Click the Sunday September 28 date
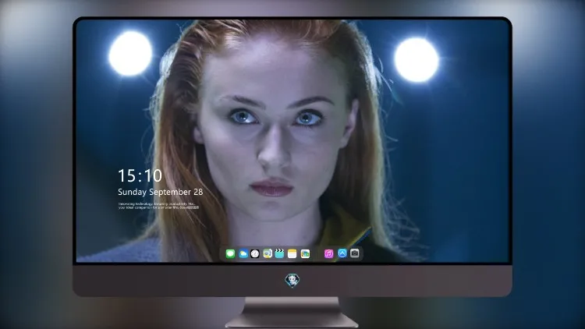Image resolution: width=585 pixels, height=329 pixels. coord(161,192)
